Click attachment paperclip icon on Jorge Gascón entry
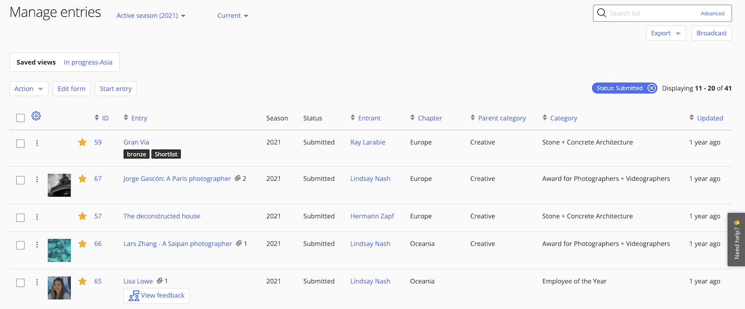The image size is (745, 309). click(x=238, y=179)
